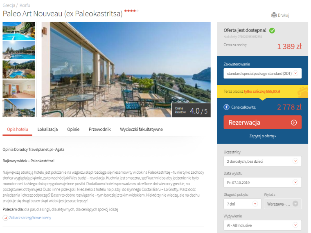Screen dimensions: 311x233
Task: Open the Wylot z Warszawa selector
Action: pyautogui.click(x=283, y=204)
